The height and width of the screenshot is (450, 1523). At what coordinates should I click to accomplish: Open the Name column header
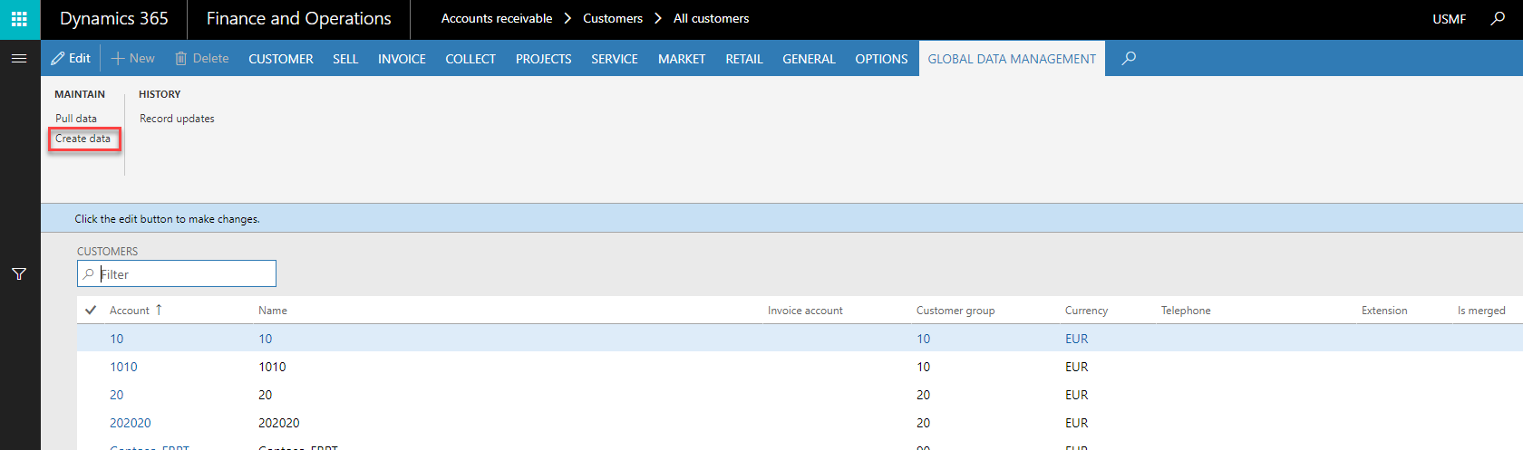tap(273, 311)
